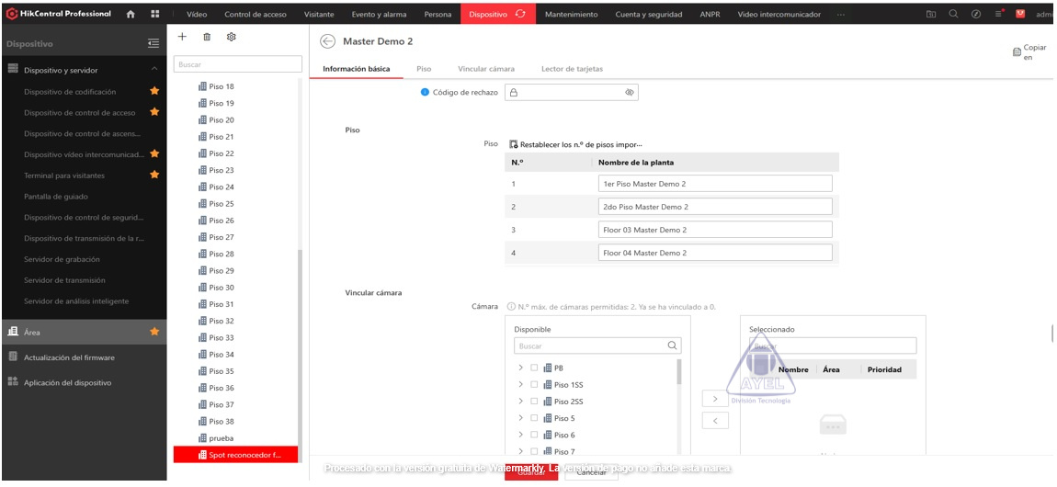Open the application grid menu icon

click(154, 14)
